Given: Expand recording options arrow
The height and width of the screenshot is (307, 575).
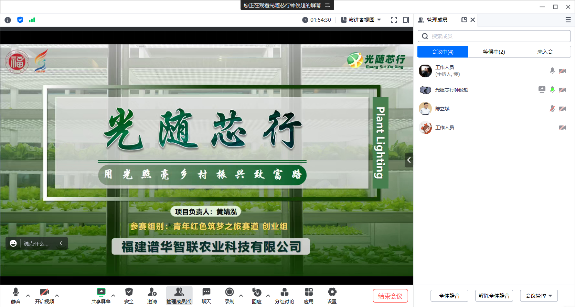Looking at the screenshot, I should (241, 295).
